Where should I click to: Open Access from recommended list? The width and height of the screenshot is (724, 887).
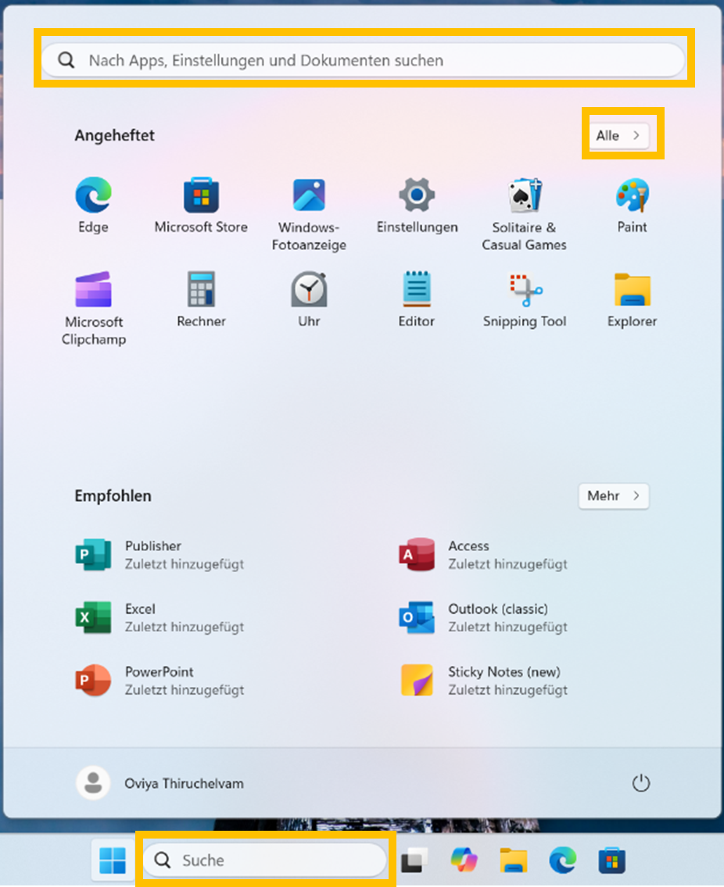pos(483,555)
